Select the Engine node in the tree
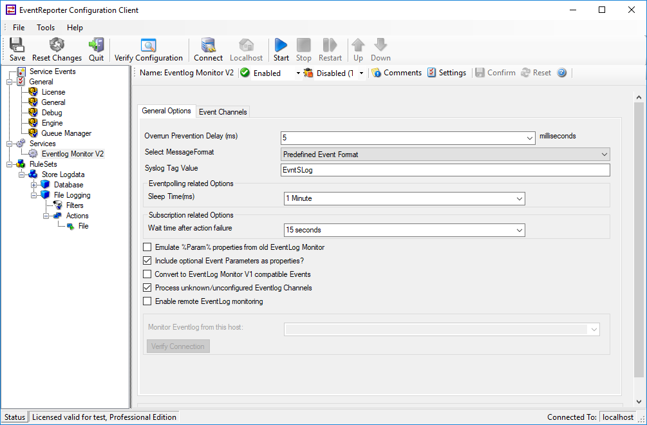The width and height of the screenshot is (647, 425). pos(52,123)
